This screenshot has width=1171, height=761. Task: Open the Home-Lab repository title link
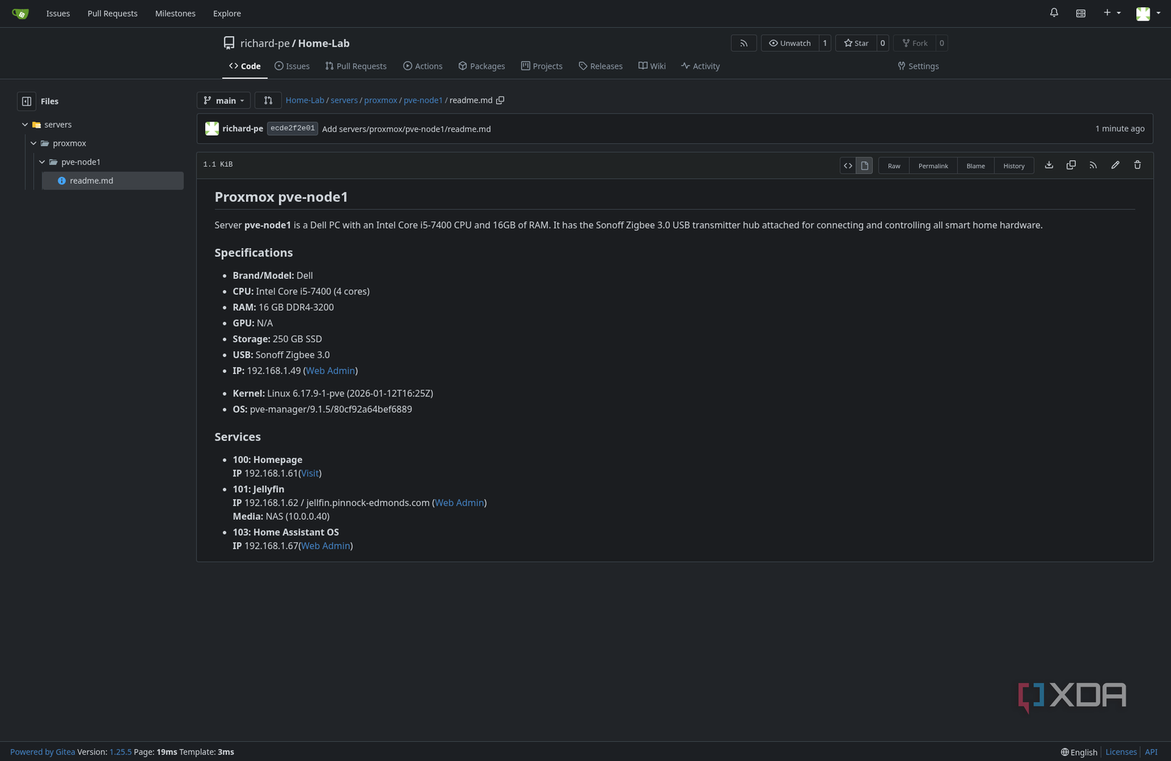click(x=324, y=43)
